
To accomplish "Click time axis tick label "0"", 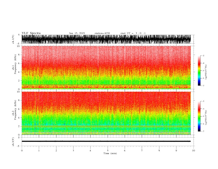I will 22,150.
